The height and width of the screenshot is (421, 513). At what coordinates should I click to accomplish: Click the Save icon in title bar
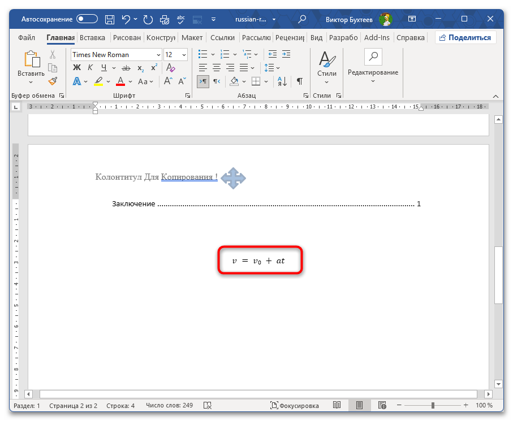[x=110, y=19]
